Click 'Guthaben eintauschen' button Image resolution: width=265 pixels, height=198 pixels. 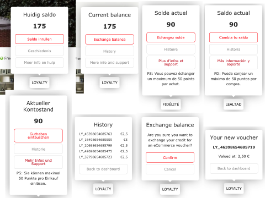[38, 135]
